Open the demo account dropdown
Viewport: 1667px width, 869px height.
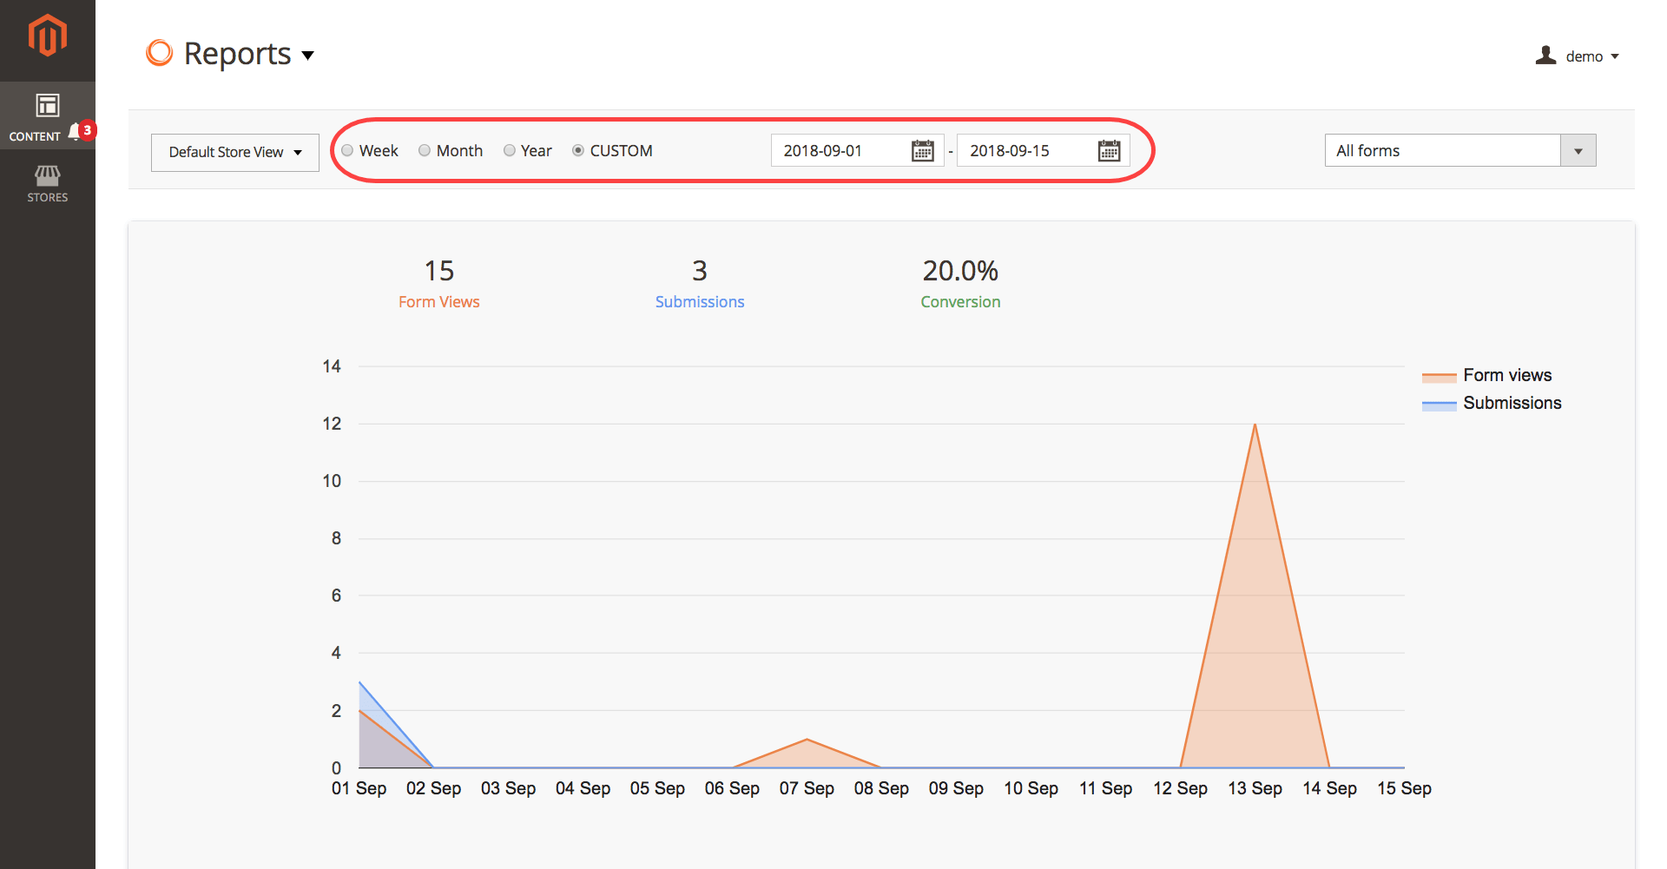point(1578,56)
